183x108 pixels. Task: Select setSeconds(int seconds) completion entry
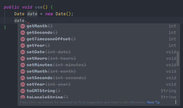point(99,78)
